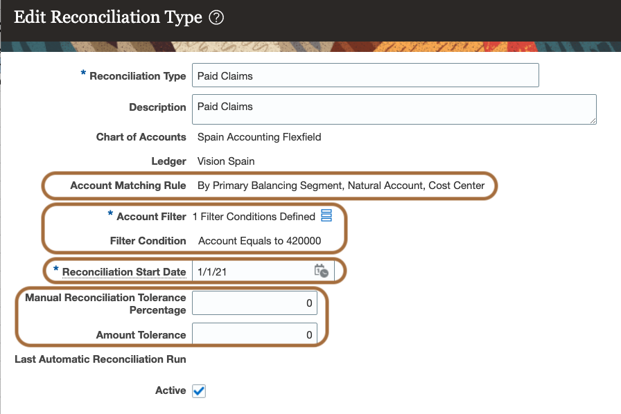Click the Account Filter label
621x414 pixels.
pos(151,217)
